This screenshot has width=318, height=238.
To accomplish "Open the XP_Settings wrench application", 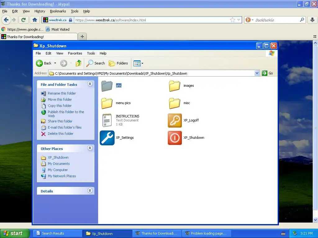I will (107, 138).
